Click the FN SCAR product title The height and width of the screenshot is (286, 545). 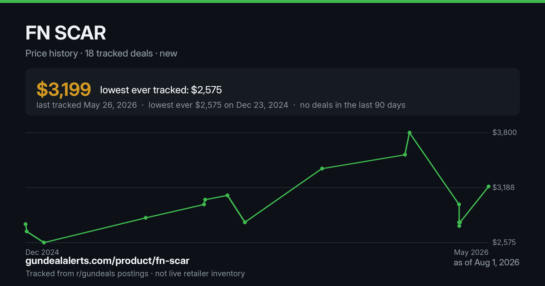[x=66, y=33]
